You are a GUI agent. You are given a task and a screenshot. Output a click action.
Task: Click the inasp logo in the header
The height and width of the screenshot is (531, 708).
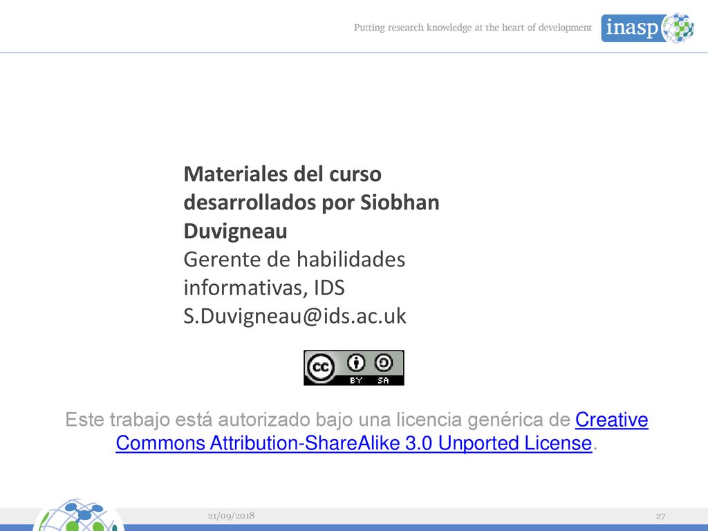pyautogui.click(x=647, y=28)
